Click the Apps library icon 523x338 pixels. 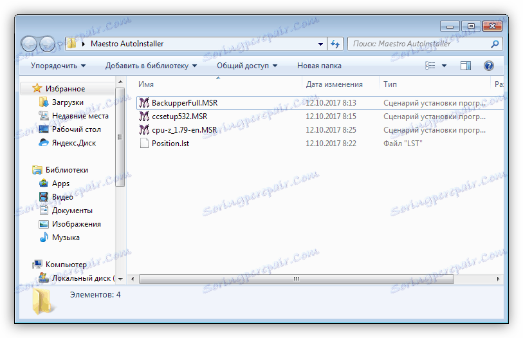pos(43,183)
